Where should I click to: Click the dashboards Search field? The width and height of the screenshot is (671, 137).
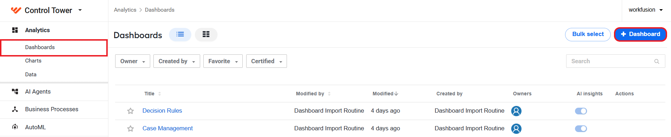[615, 61]
